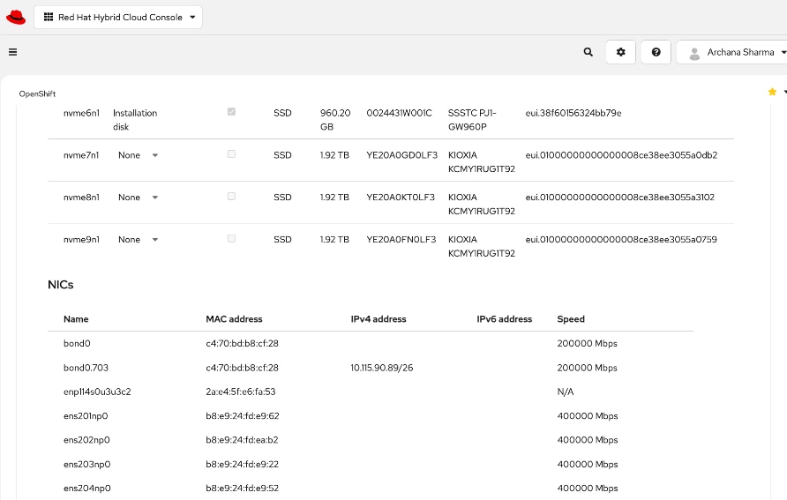Select the ens203np0 NIC name

[x=86, y=464]
